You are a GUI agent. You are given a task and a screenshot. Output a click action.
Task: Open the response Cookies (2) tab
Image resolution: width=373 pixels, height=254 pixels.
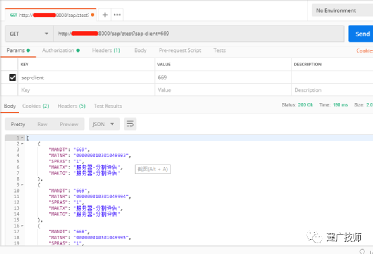pos(36,106)
